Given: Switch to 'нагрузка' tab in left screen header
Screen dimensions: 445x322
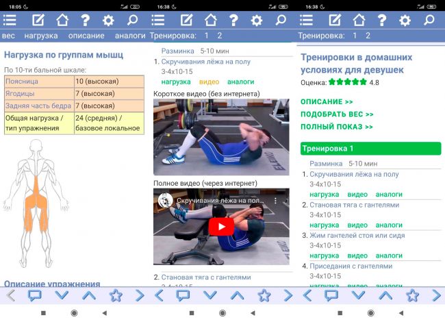Looking at the screenshot, I should [x=41, y=36].
